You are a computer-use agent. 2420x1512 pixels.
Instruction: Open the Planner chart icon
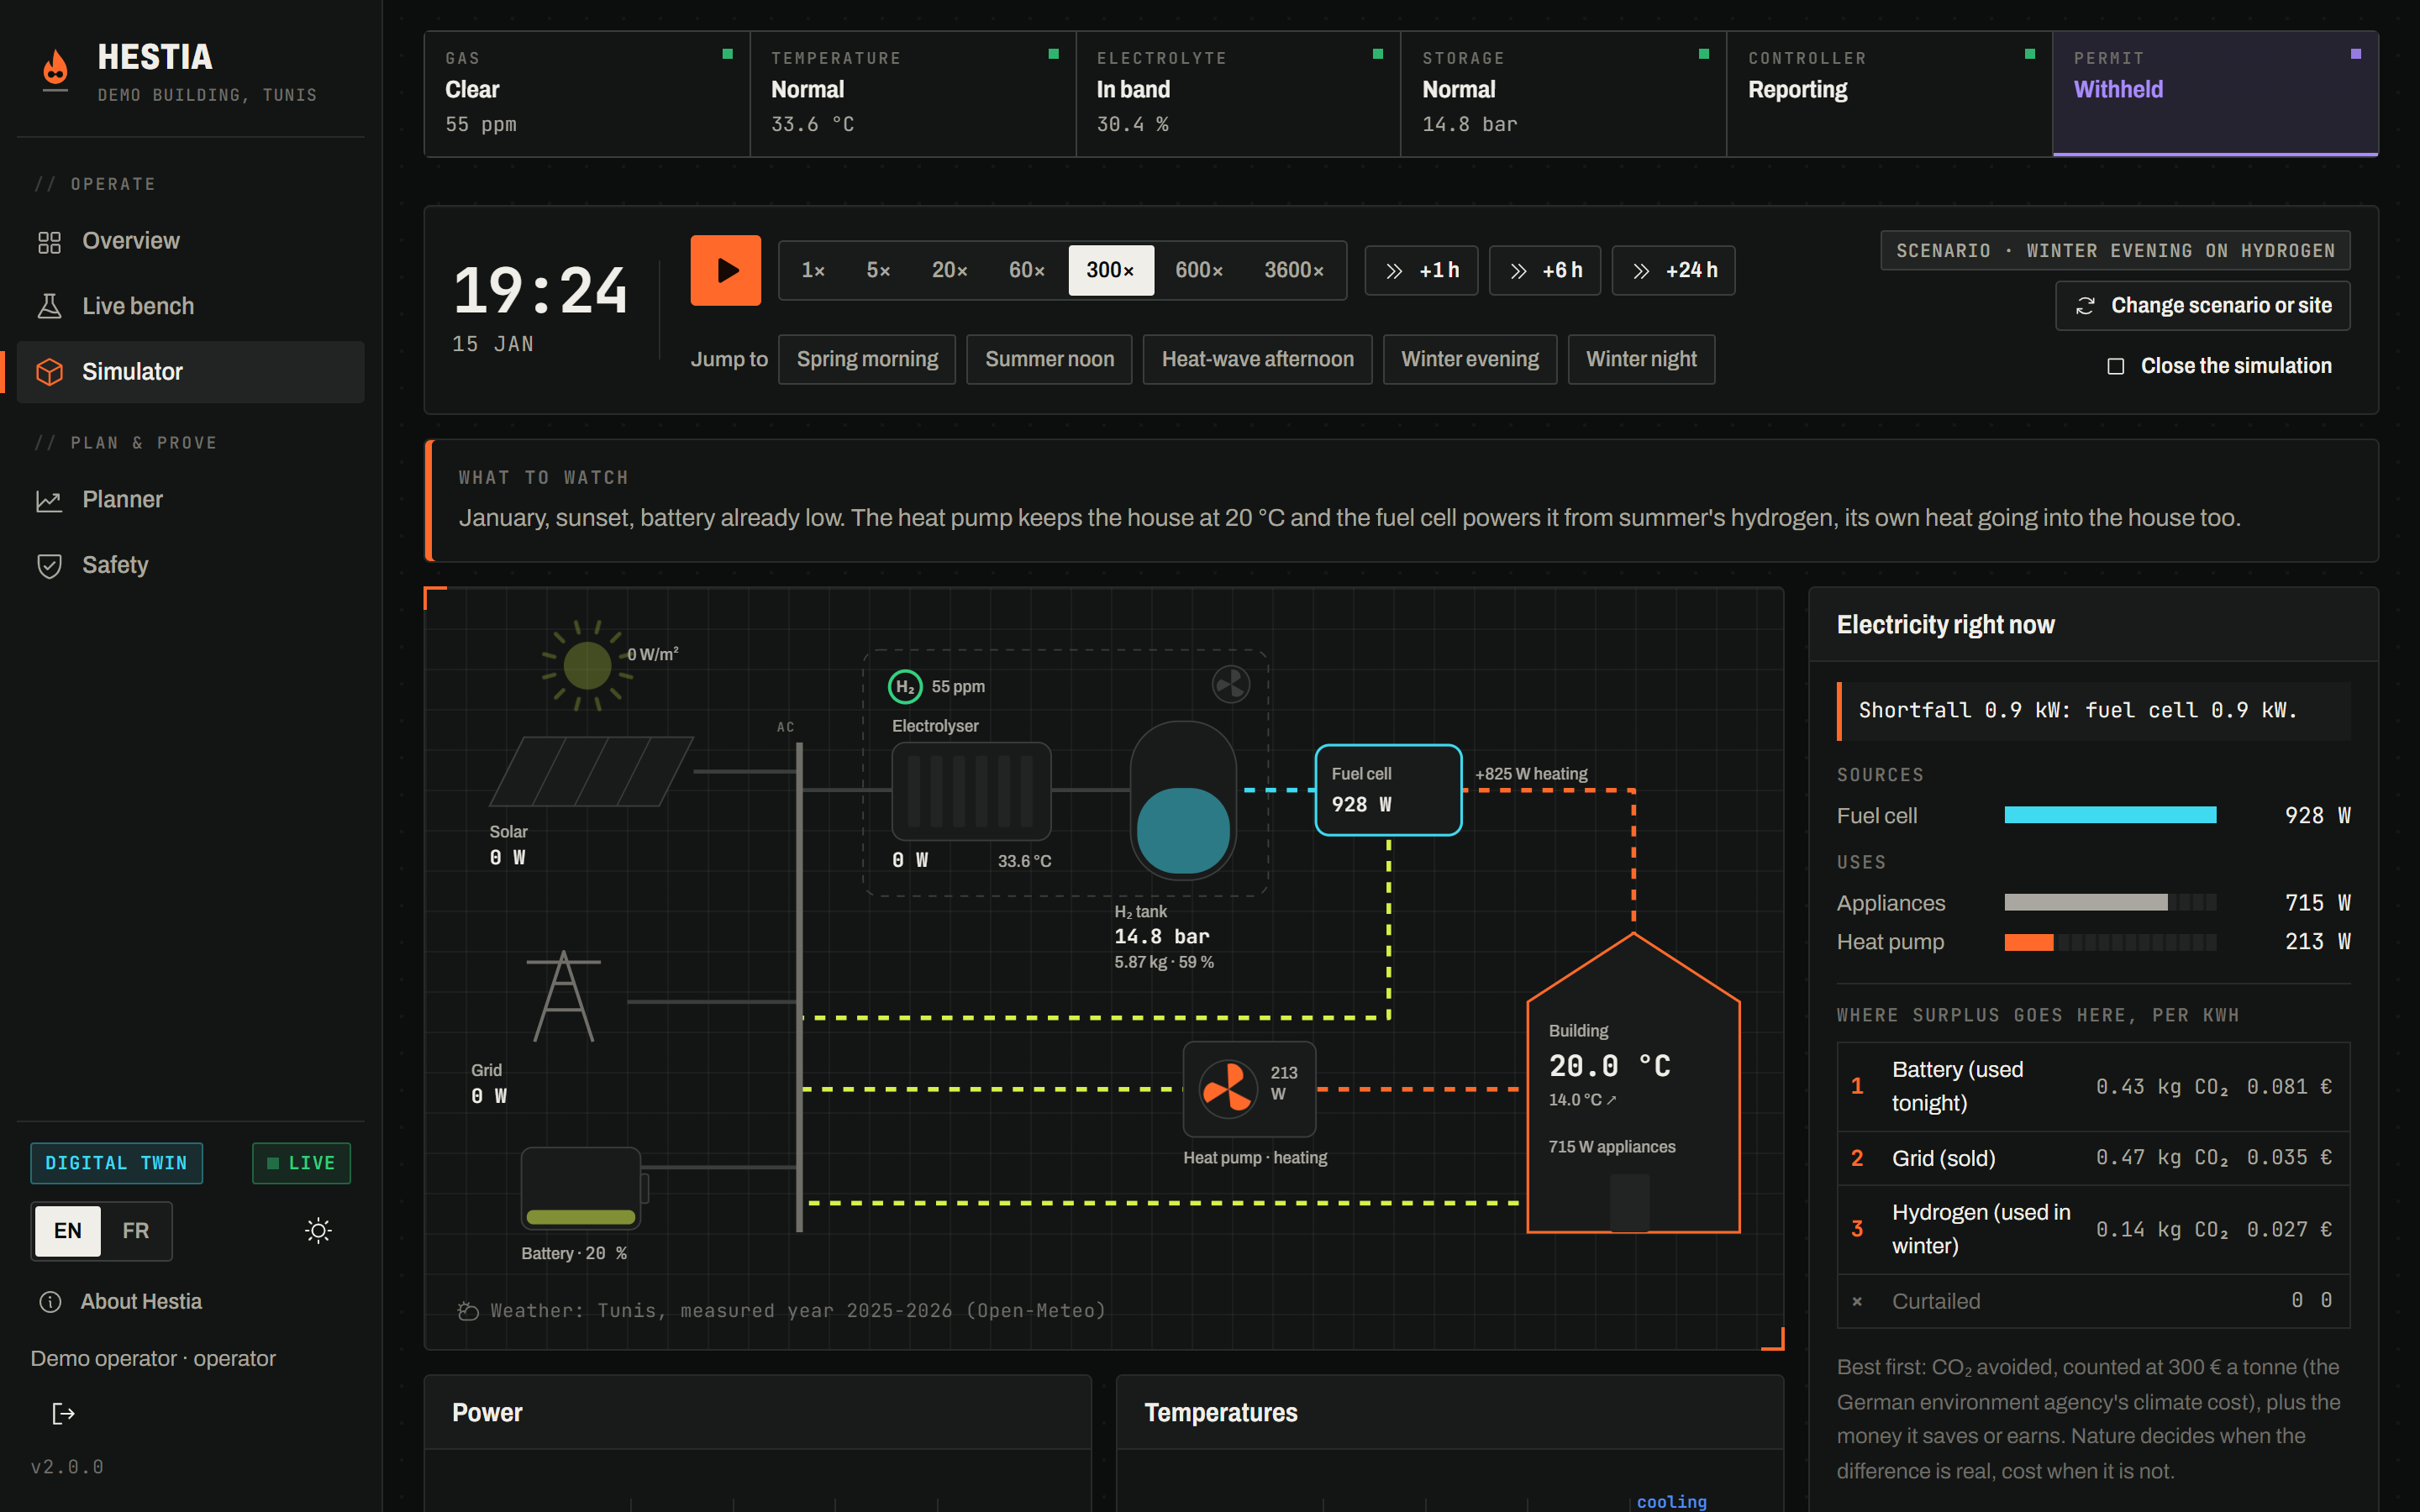pos(49,500)
